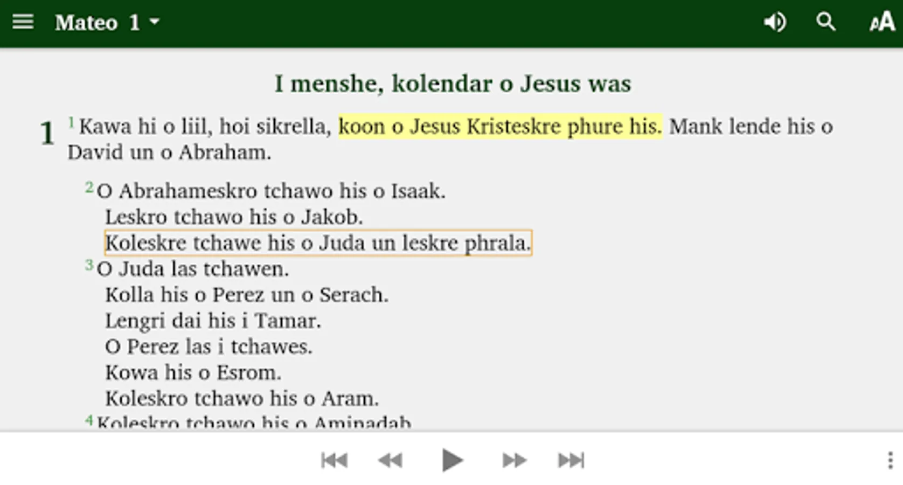Tap the section heading I menshe, kolendar

453,84
